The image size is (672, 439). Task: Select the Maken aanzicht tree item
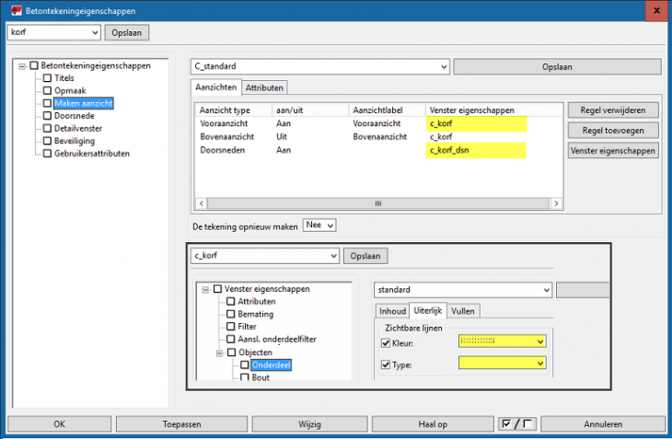83,103
